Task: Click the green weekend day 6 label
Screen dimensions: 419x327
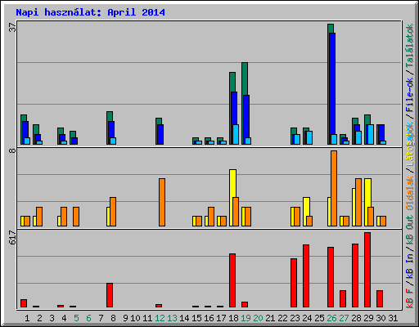Action: click(x=88, y=318)
